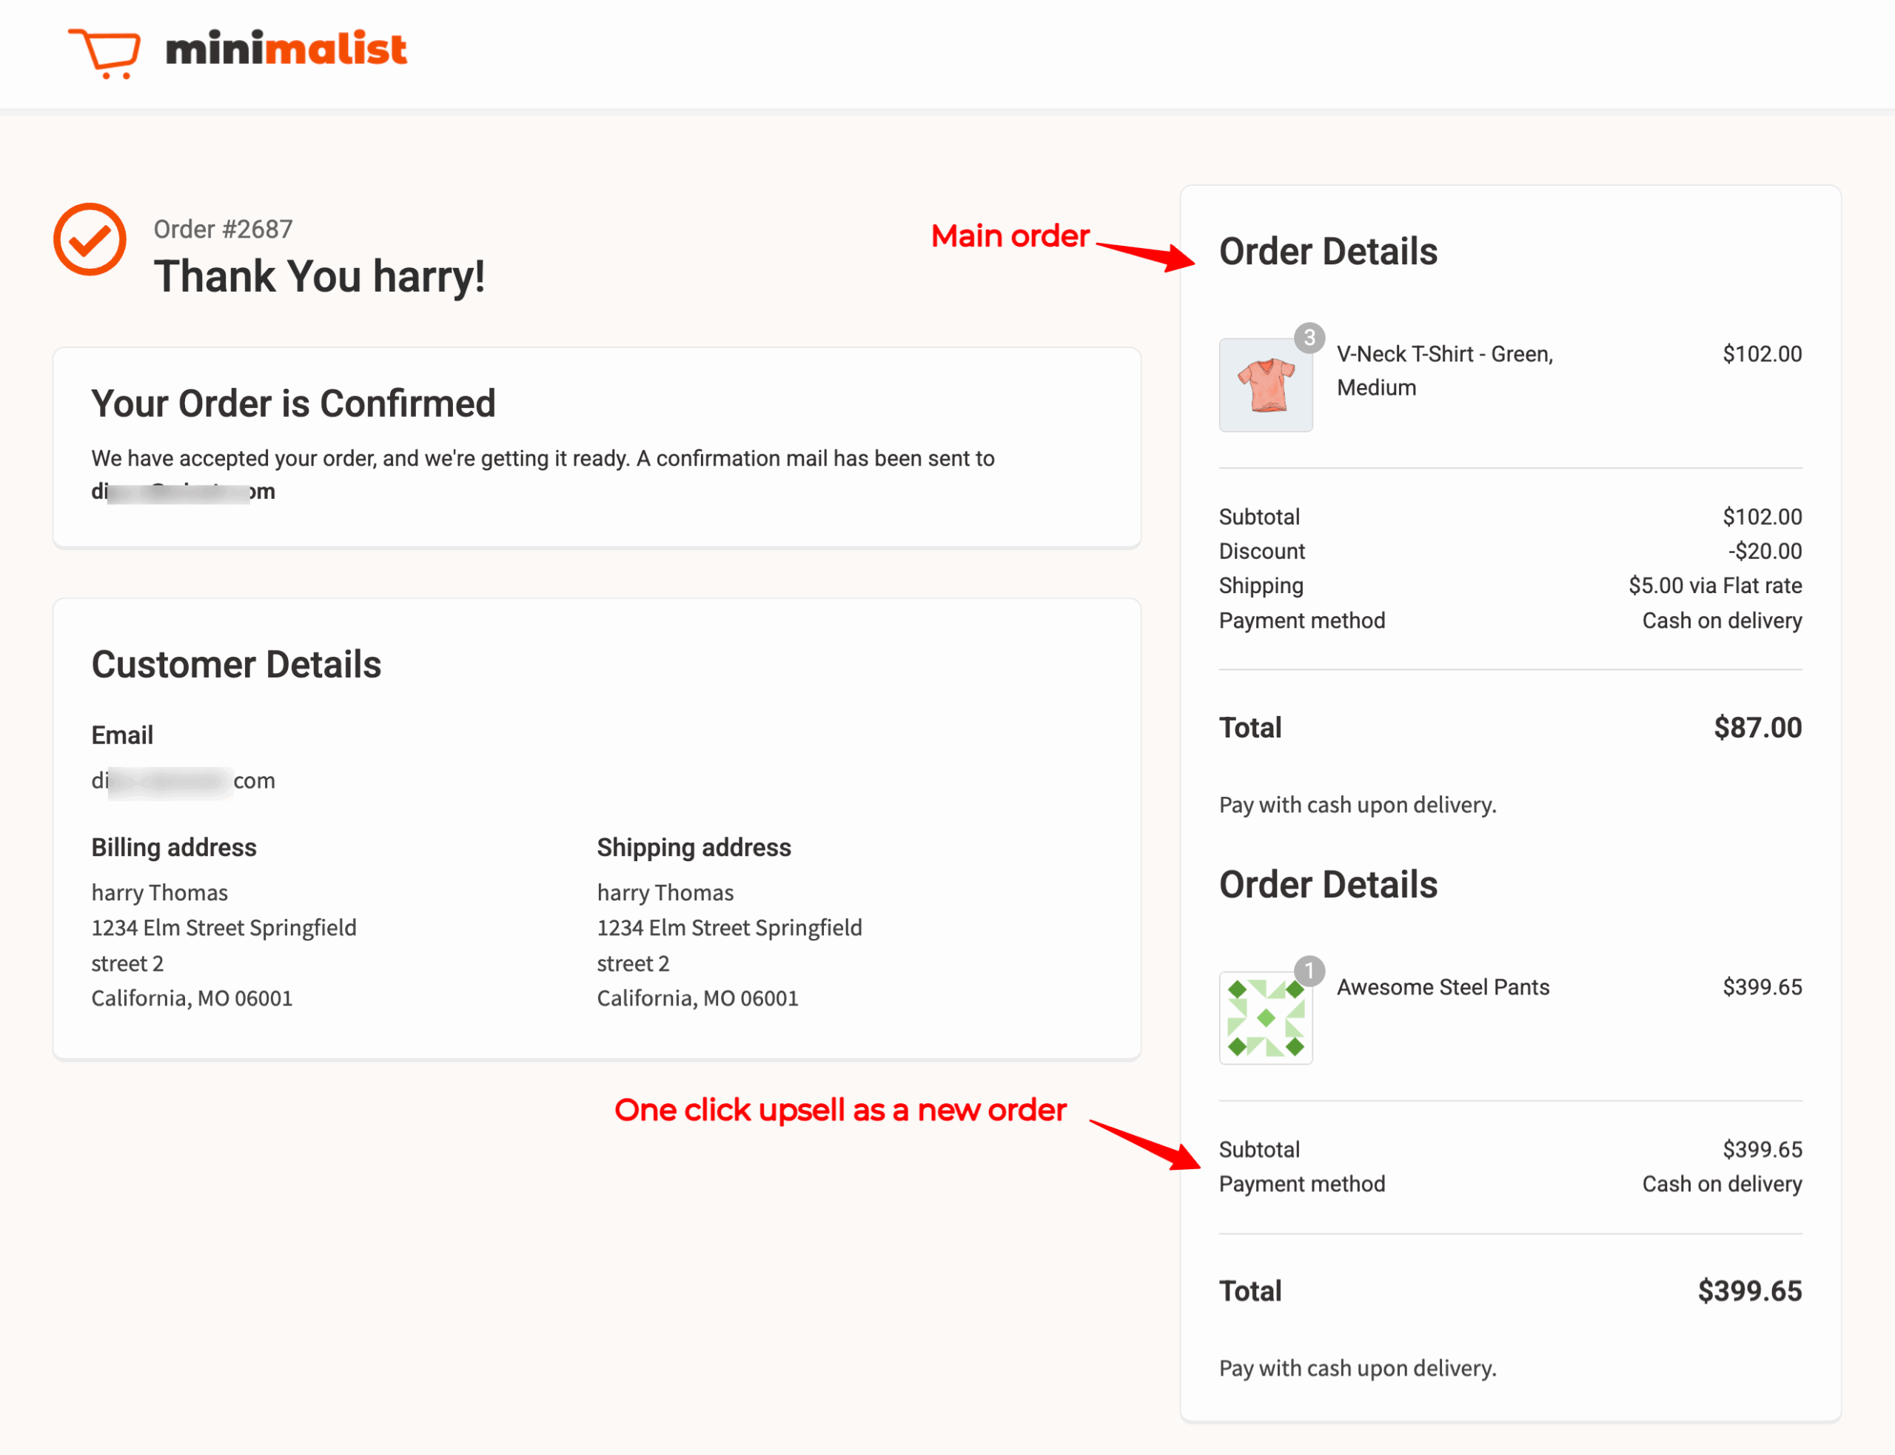Click the Your Order is Confirmed heading

[293, 403]
